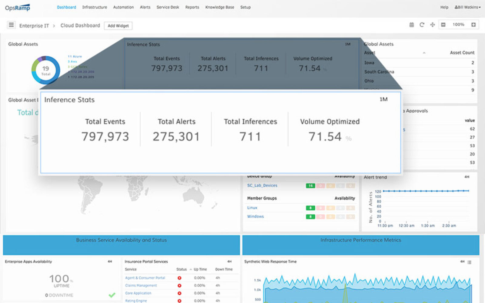
Task: Open the widget layout view icon
Action: 443,25
